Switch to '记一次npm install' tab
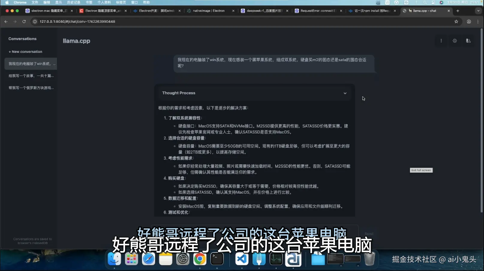This screenshot has width=484, height=271. (372, 11)
